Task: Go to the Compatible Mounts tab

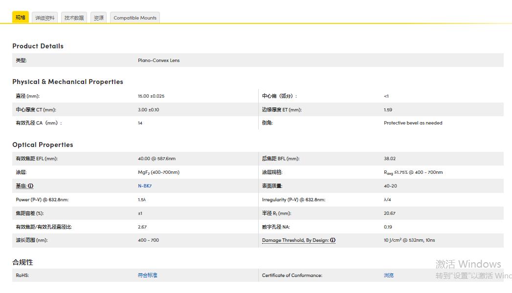Action: tap(135, 18)
